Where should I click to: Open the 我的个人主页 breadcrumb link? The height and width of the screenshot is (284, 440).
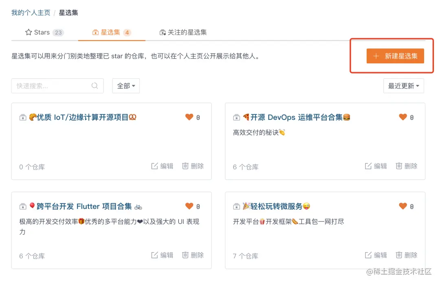pos(31,13)
